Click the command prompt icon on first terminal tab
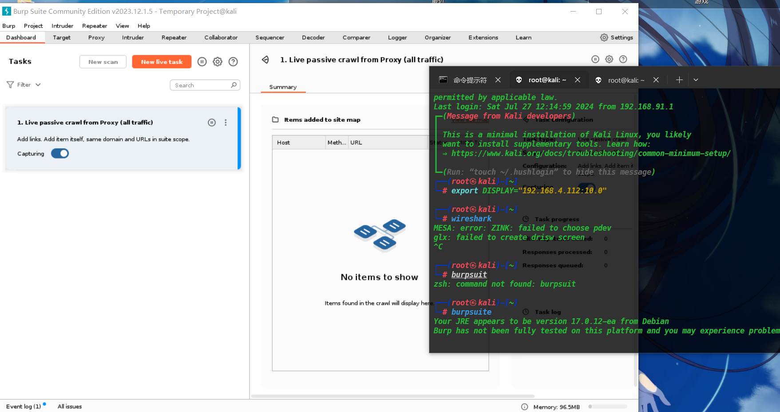The width and height of the screenshot is (780, 412). coord(443,80)
